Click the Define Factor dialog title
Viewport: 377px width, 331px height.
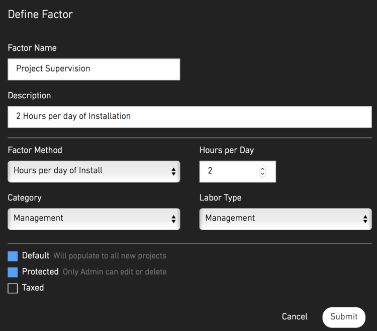pyautogui.click(x=40, y=14)
